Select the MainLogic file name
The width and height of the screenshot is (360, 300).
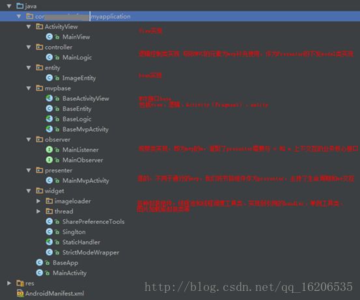[x=77, y=57]
